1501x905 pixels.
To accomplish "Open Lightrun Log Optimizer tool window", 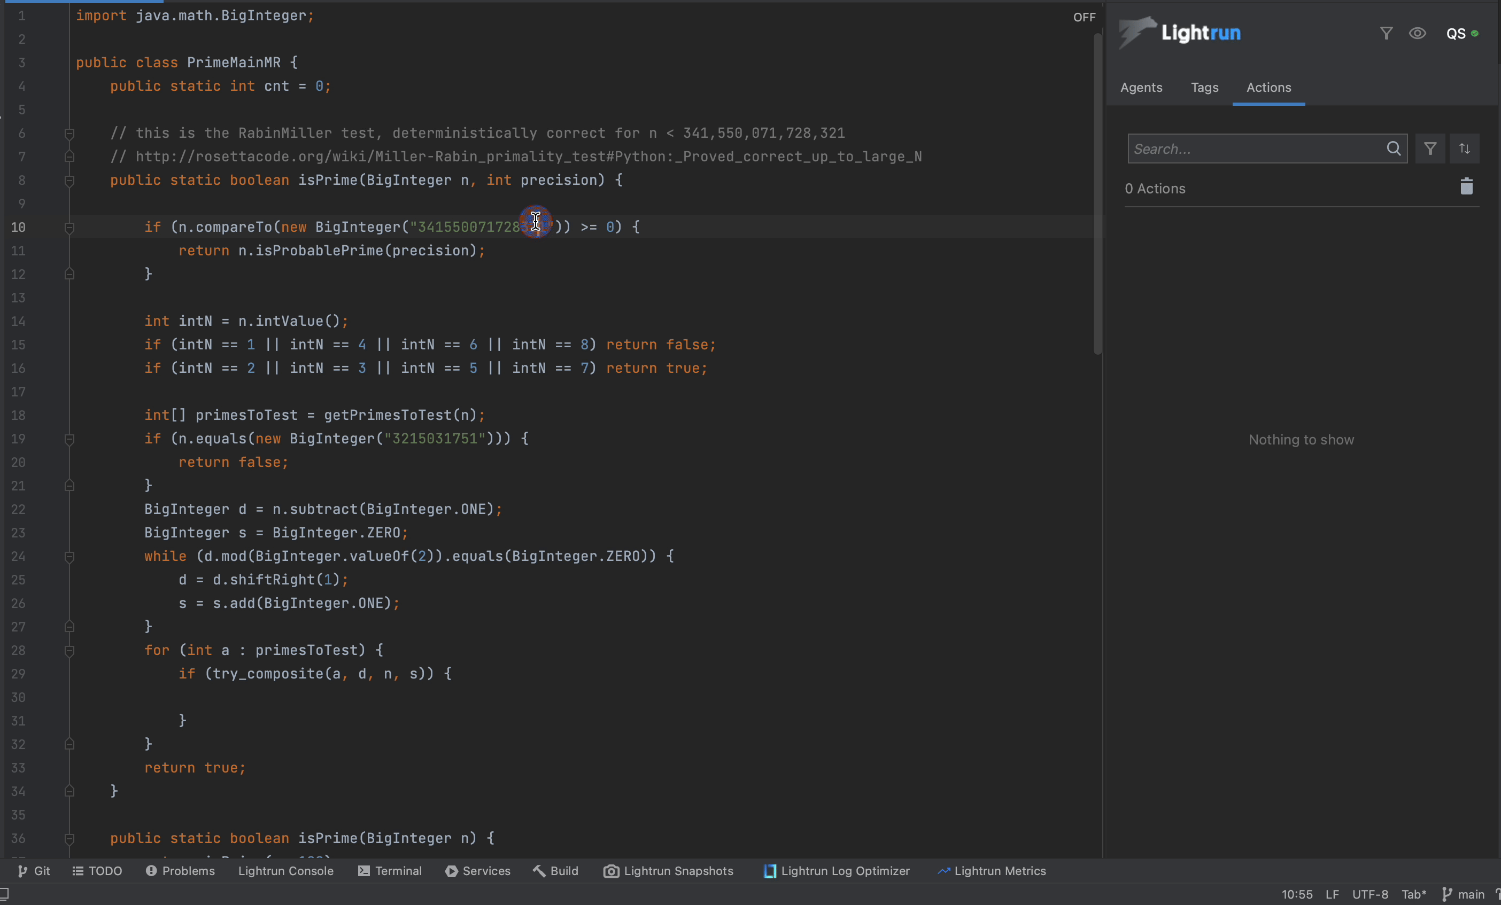I will 837,871.
